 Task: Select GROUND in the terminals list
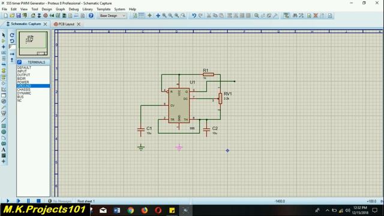tap(34, 86)
